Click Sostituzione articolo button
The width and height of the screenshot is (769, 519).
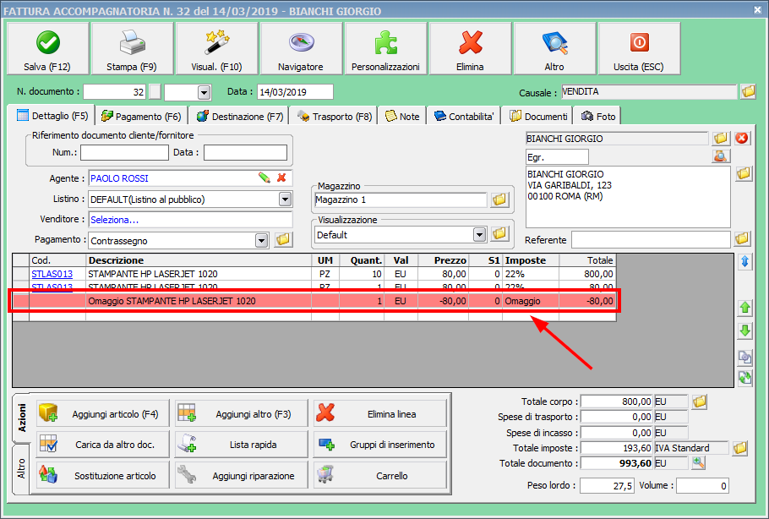[103, 475]
